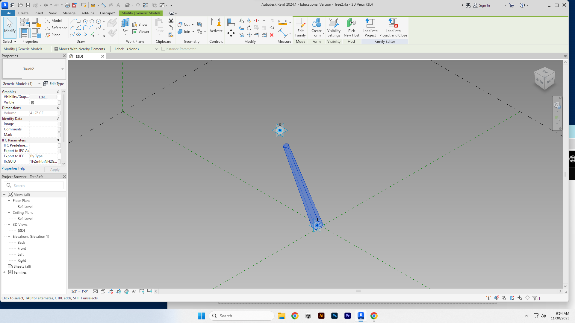
Task: Open the Properties help link
Action: pyautogui.click(x=13, y=168)
